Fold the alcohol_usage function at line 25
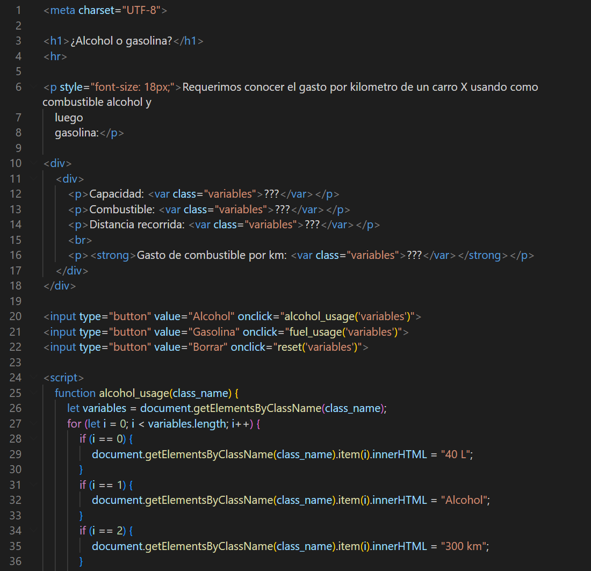This screenshot has height=571, width=591. coord(34,393)
